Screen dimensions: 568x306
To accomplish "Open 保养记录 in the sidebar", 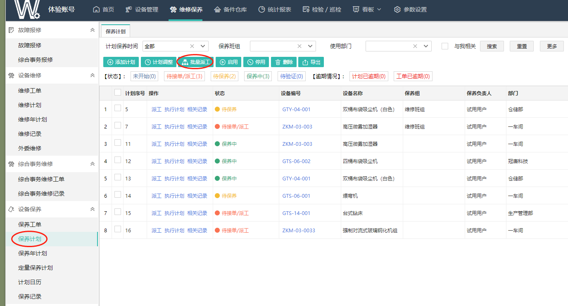I will pos(30,297).
